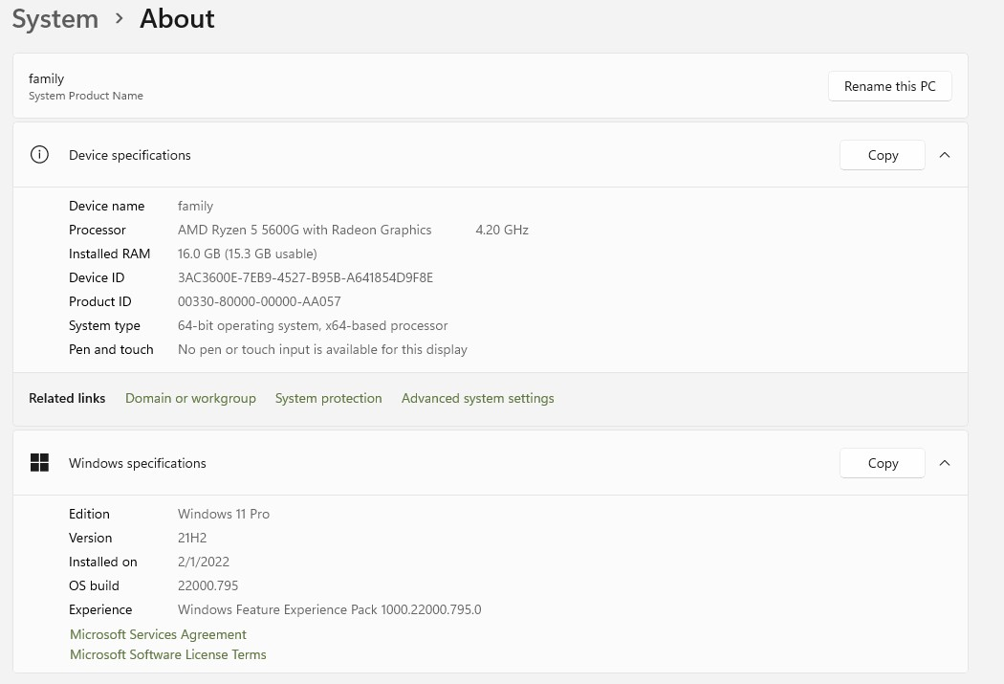
Task: Open the Microsoft Services Agreement
Action: click(158, 634)
